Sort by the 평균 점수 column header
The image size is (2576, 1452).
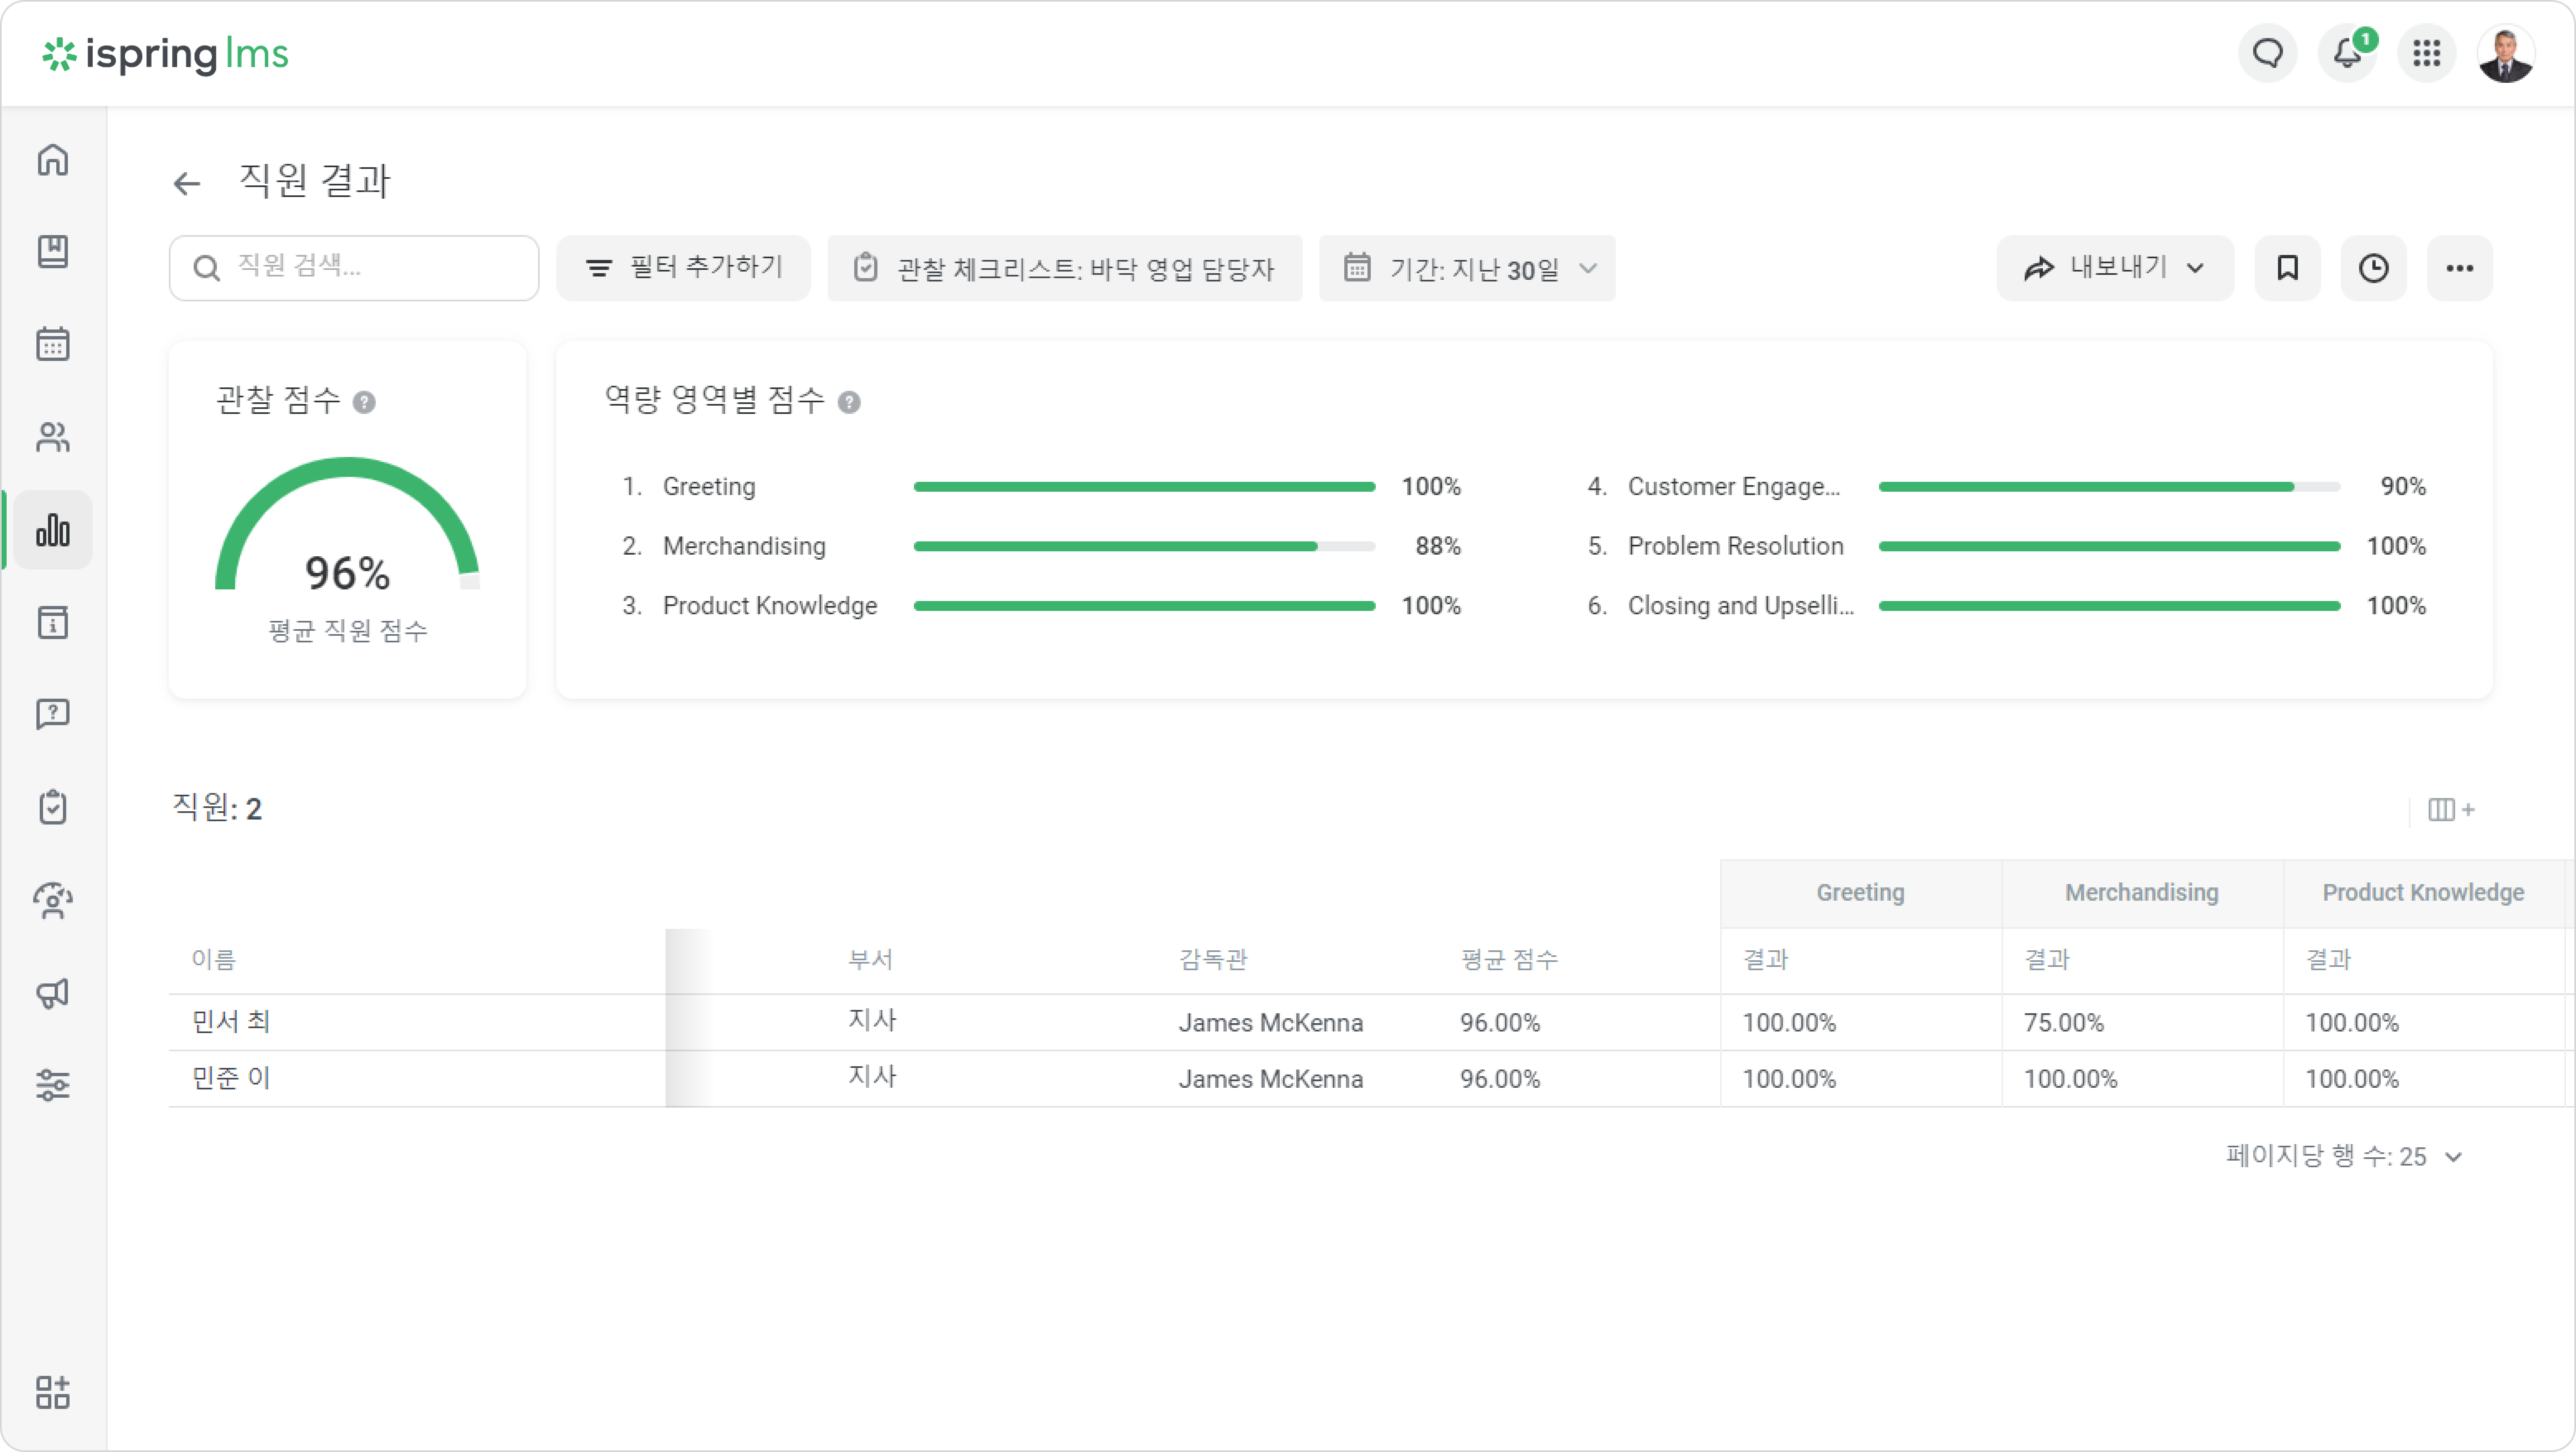tap(1509, 960)
